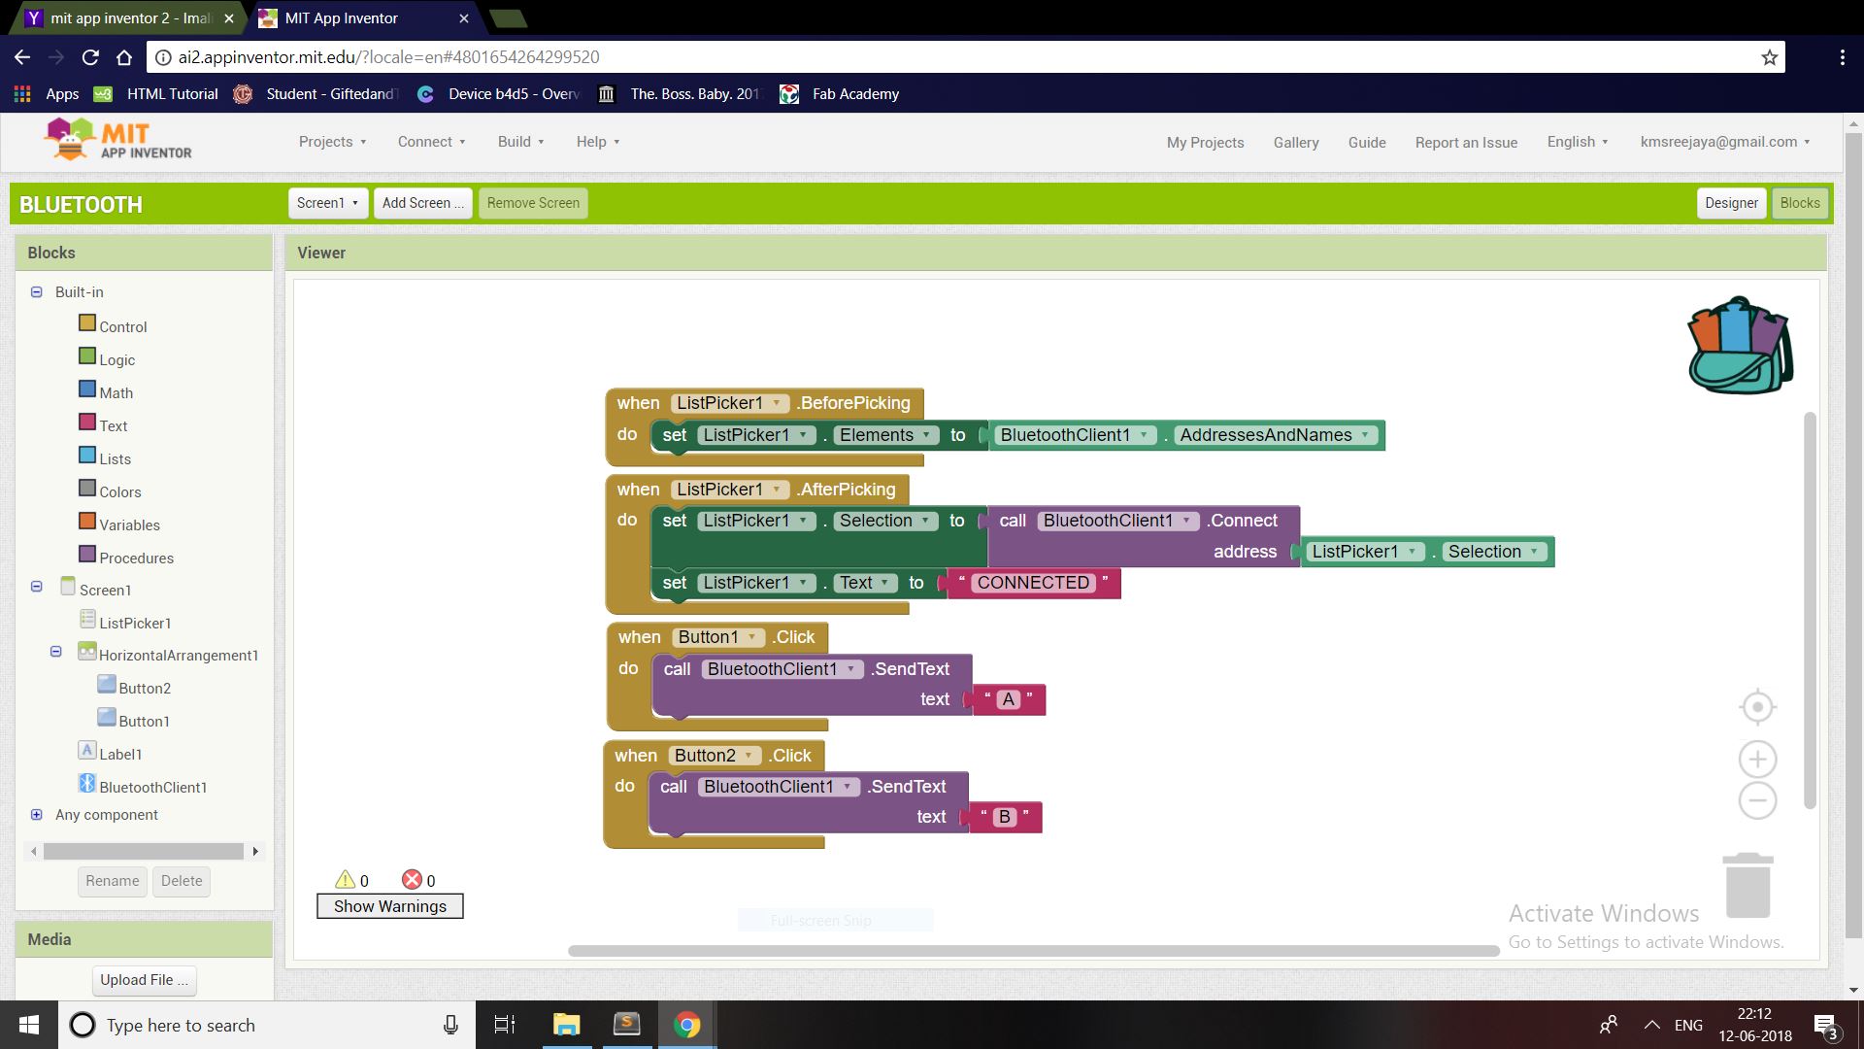
Task: Open the backpack icon in the viewer
Action: (1741, 346)
